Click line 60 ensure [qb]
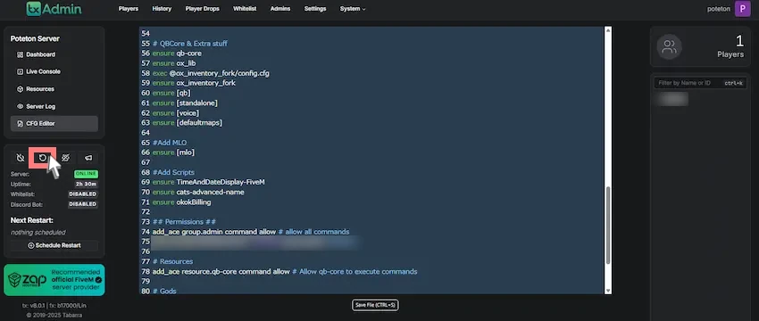Viewport: 759px width, 321px height. [171, 93]
